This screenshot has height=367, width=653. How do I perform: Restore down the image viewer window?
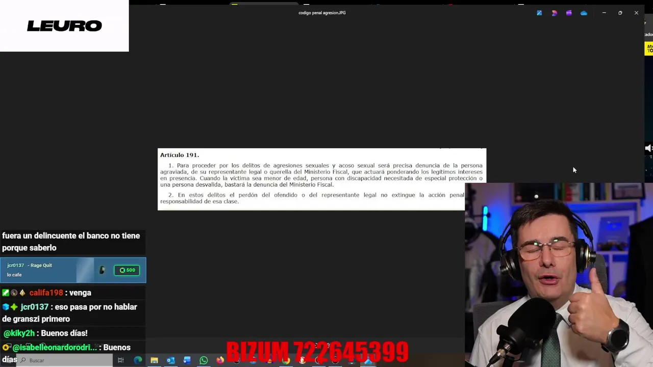pyautogui.click(x=620, y=13)
